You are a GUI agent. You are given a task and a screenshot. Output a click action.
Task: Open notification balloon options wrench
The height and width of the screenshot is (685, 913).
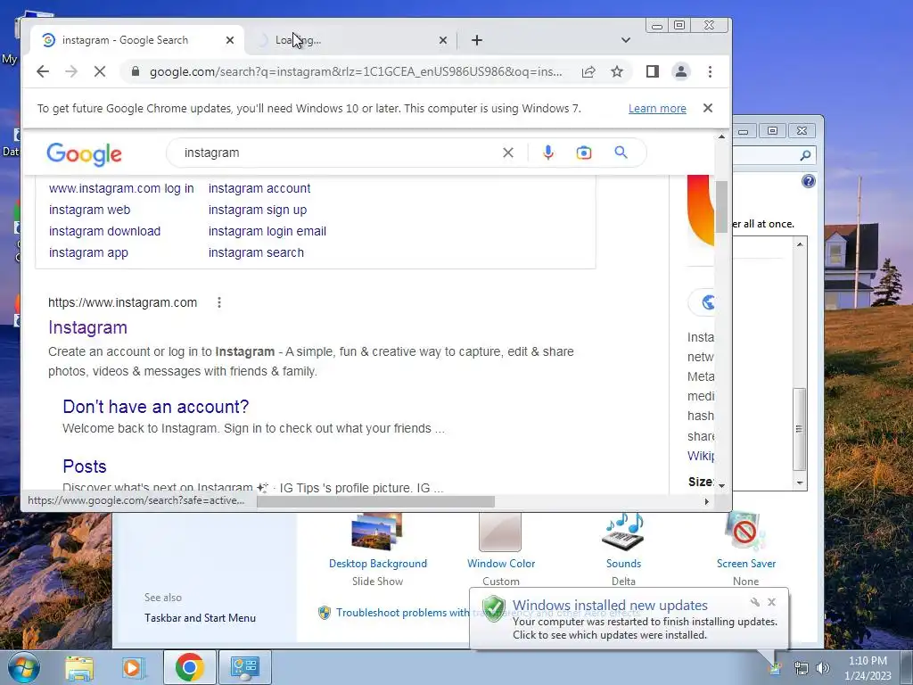point(754,602)
